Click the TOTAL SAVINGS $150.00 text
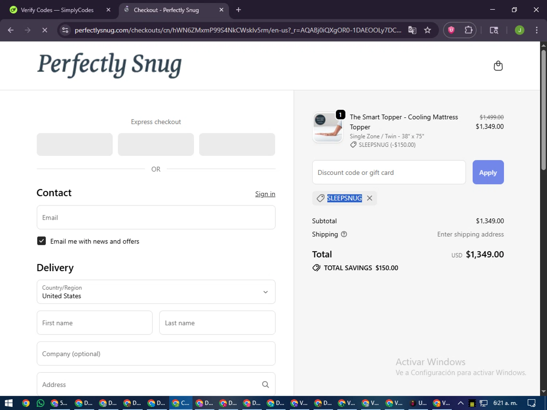The image size is (547, 410). click(361, 268)
